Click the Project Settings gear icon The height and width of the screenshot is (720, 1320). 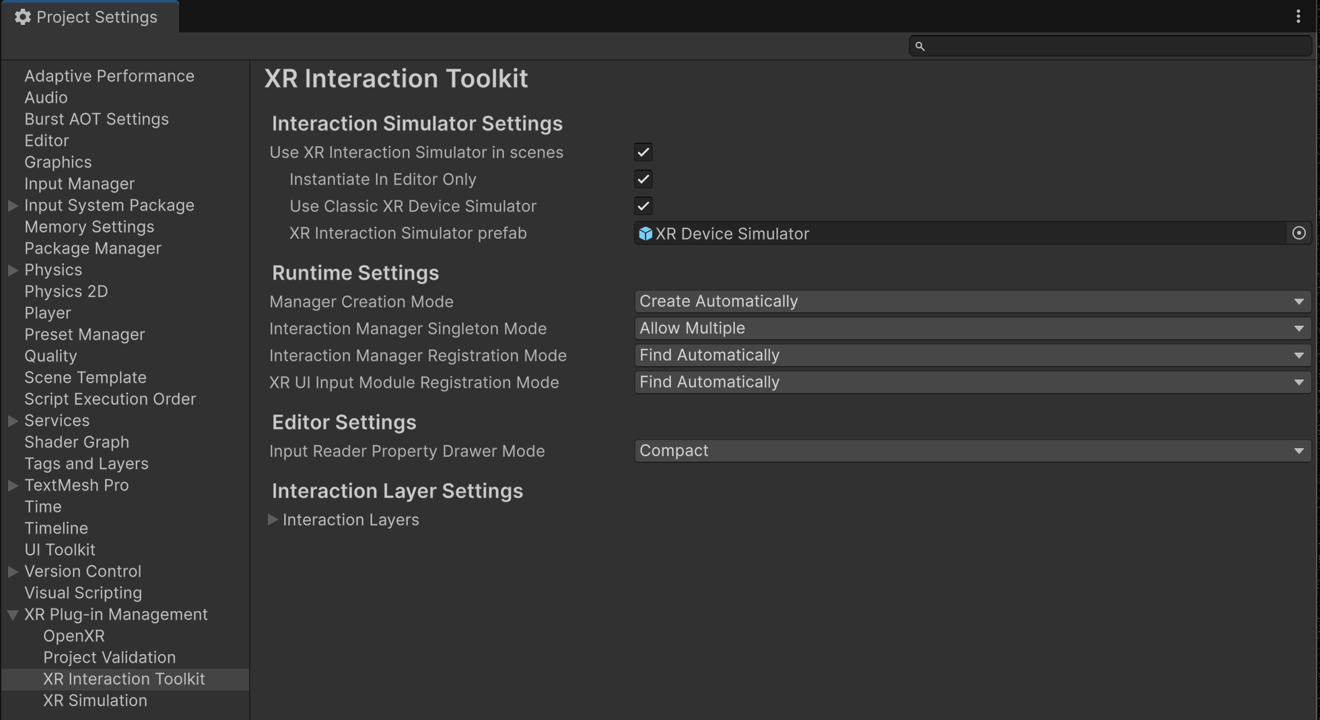point(23,17)
